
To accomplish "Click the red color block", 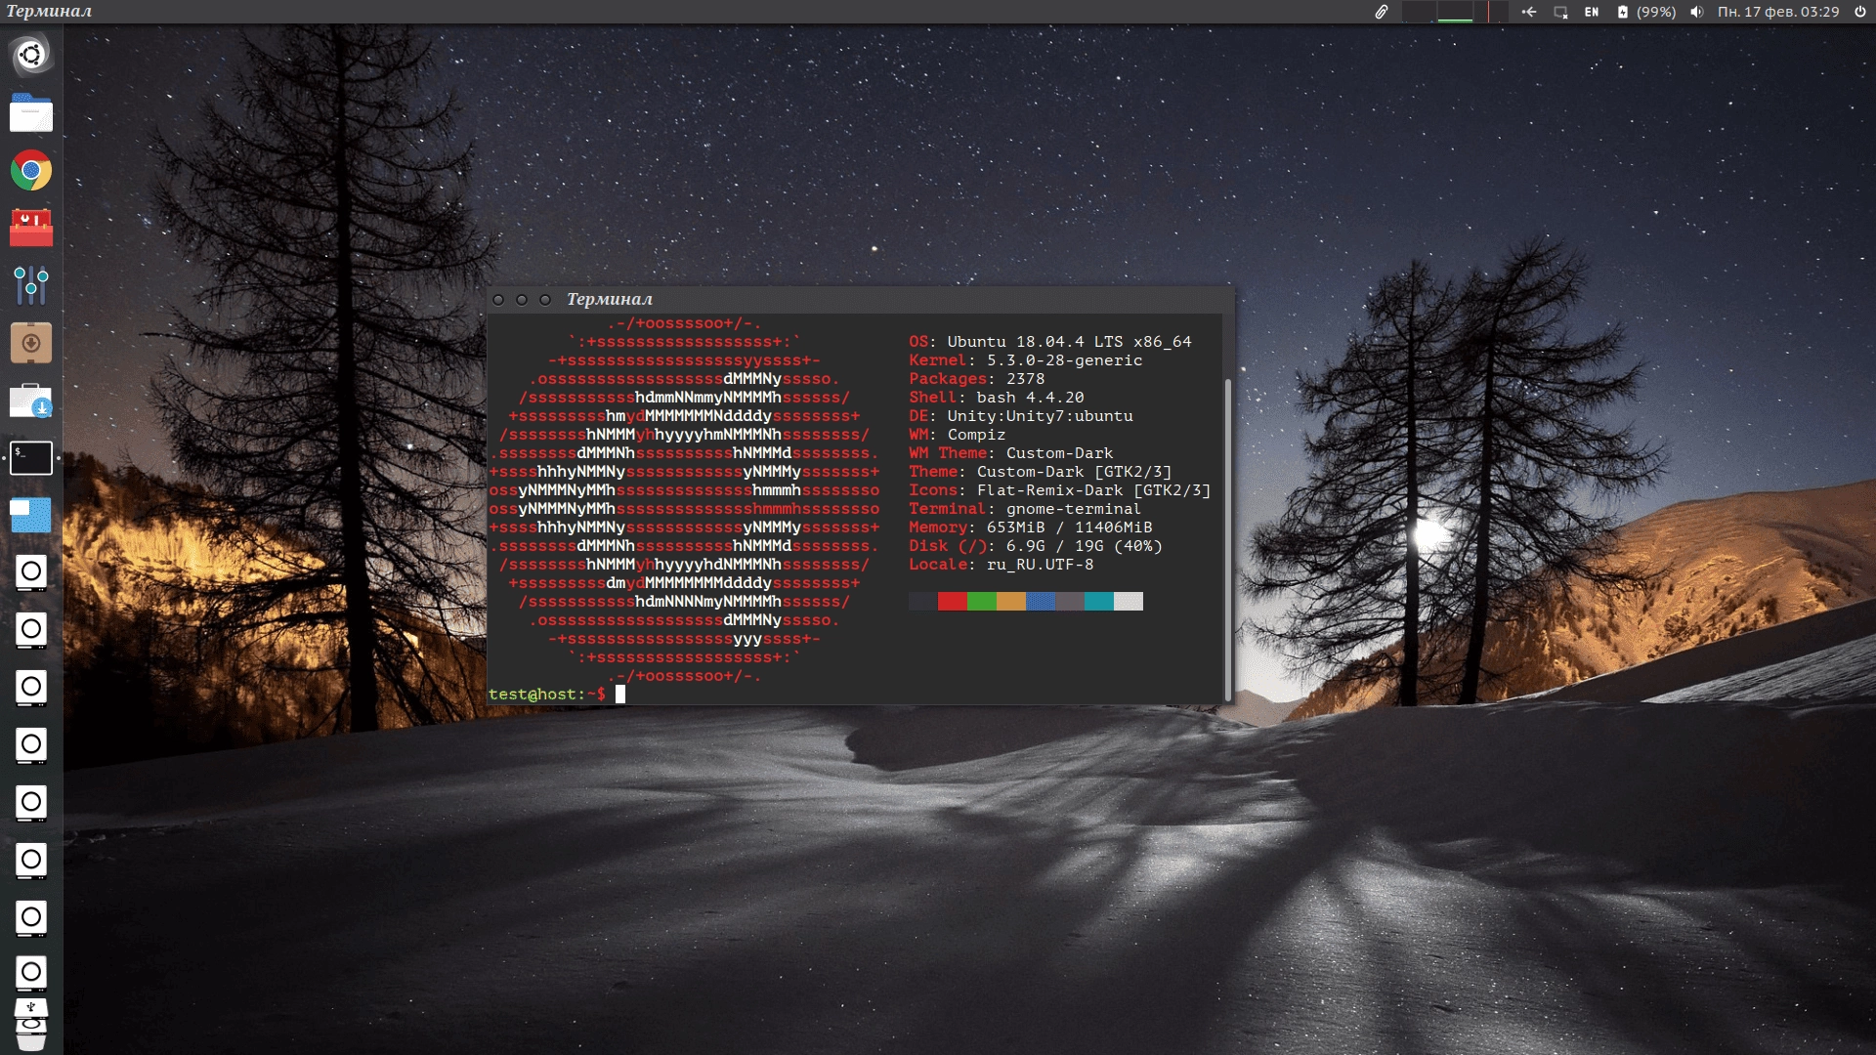I will 953,602.
